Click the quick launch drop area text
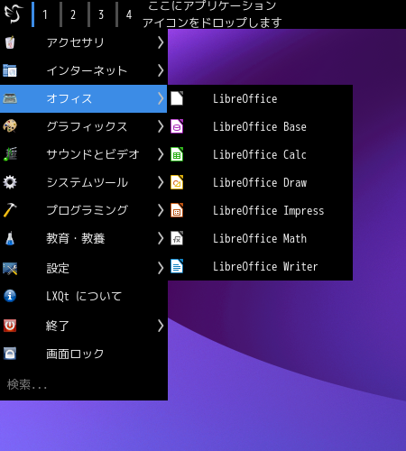 (212, 14)
